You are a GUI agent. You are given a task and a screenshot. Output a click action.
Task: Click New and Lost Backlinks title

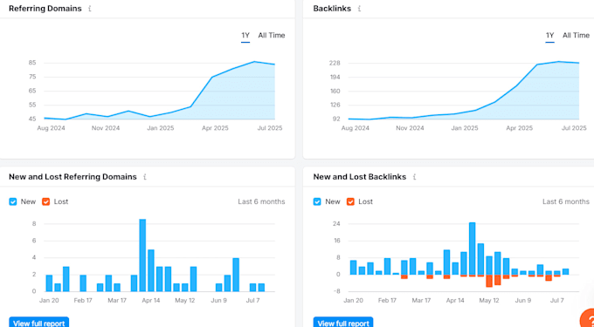click(360, 177)
